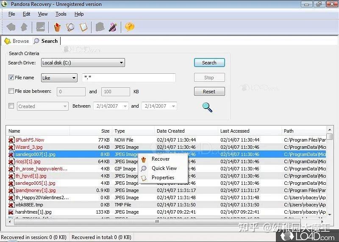Open the File menu

point(12,14)
